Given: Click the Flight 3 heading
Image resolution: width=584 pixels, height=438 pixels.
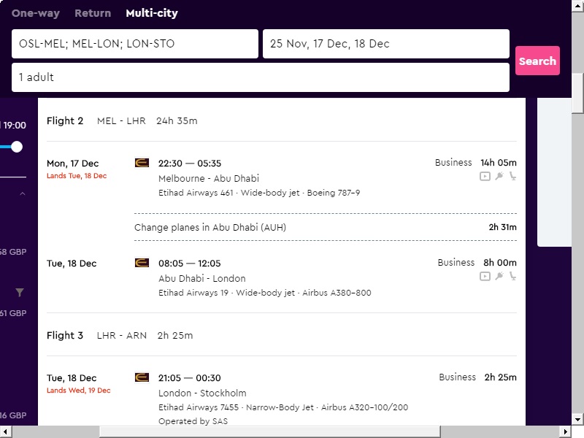Looking at the screenshot, I should pyautogui.click(x=65, y=336).
